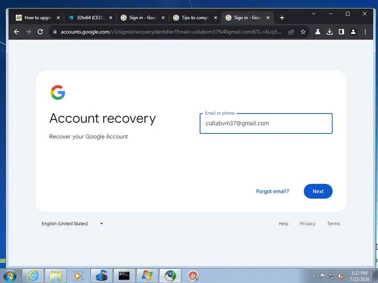Click the browser Forward arrow

tap(28, 32)
